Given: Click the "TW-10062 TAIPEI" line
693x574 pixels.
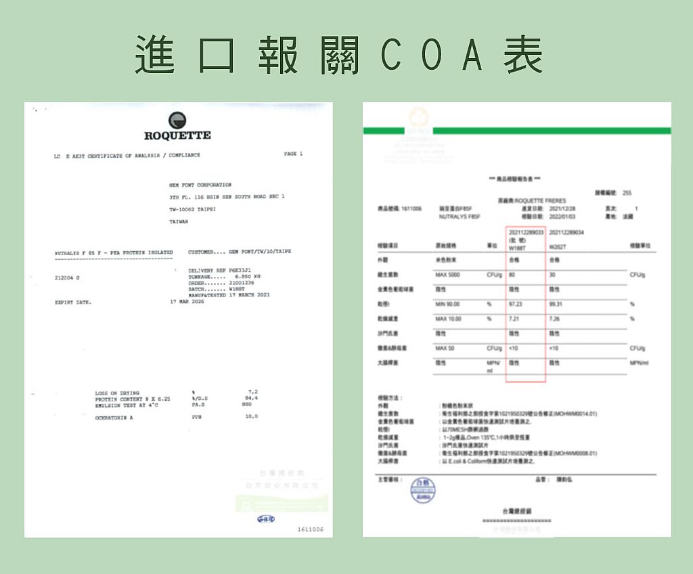Looking at the screenshot, I should point(192,209).
